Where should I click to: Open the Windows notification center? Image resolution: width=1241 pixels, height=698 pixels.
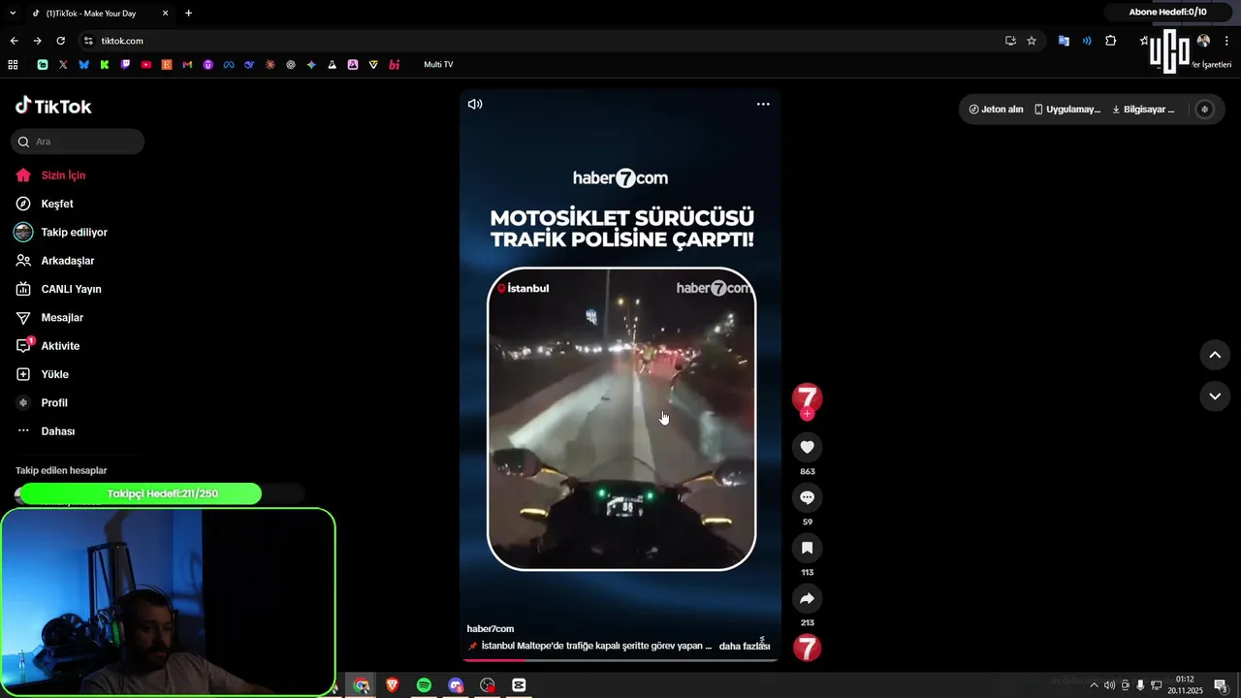[x=1221, y=685]
